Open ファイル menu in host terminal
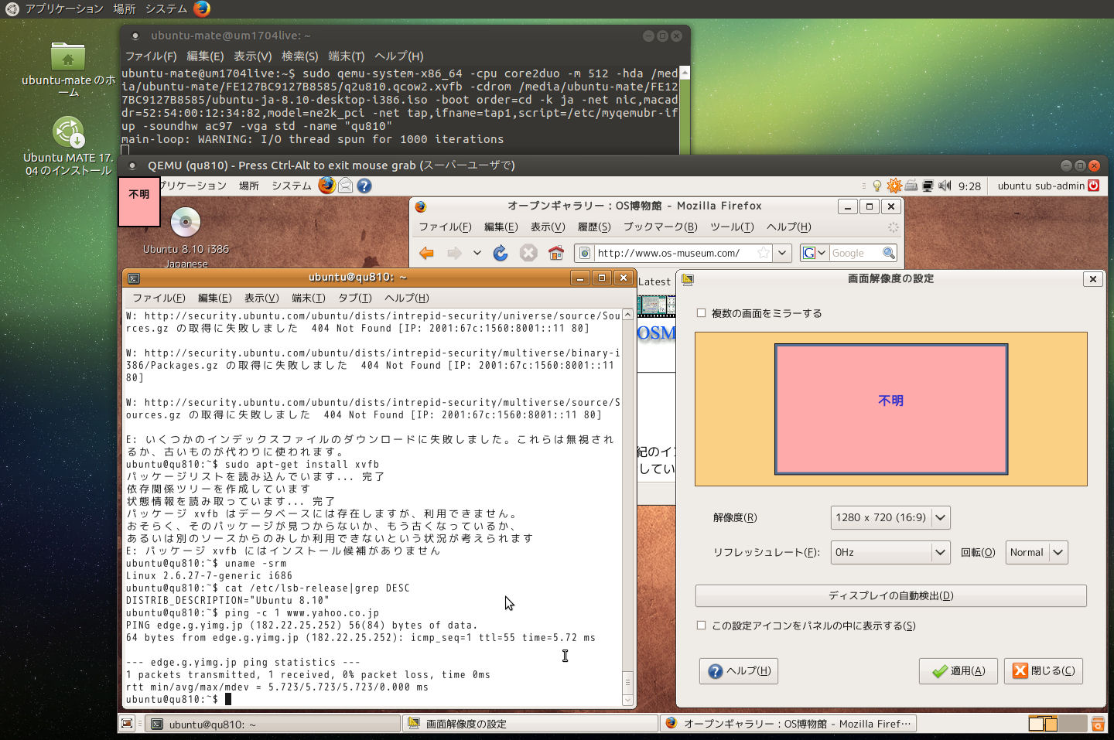Screen dimensions: 1114x740 (x=151, y=56)
